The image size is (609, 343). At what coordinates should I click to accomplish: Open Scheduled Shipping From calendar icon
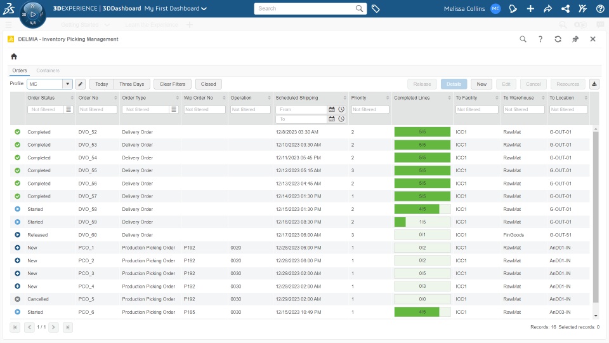coord(332,110)
